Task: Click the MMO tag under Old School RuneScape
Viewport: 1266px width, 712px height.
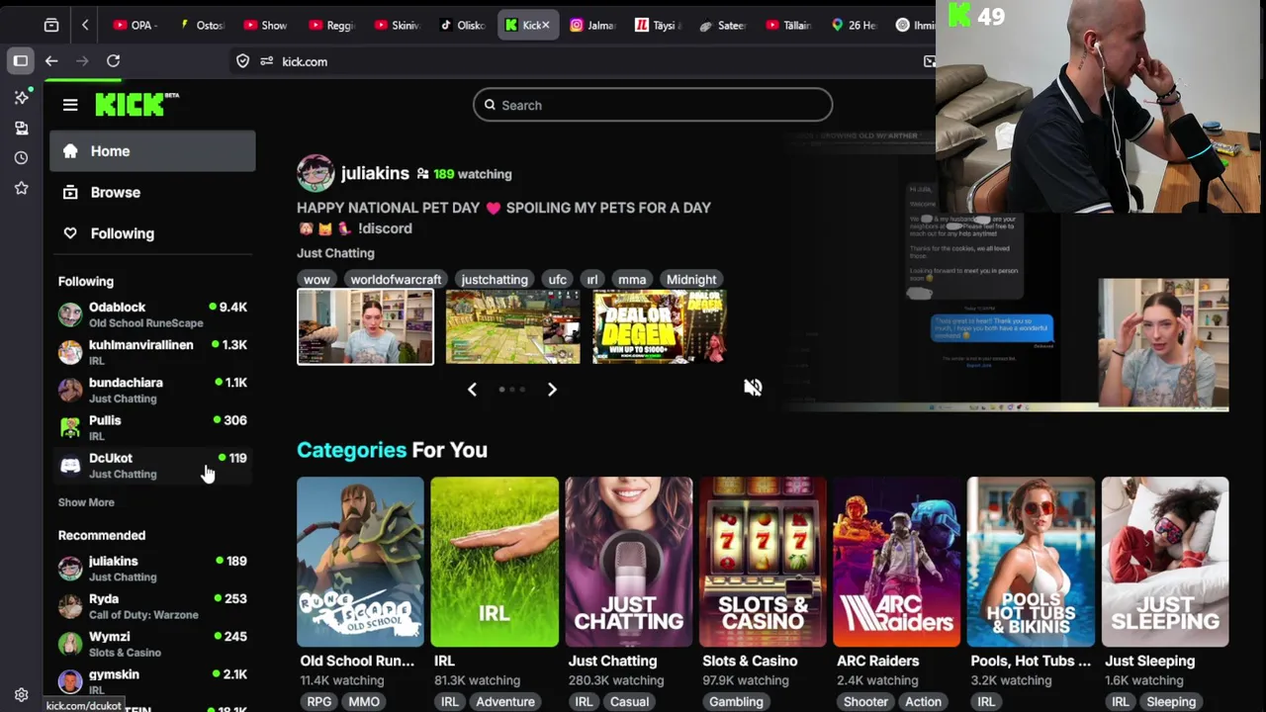Action: [x=364, y=701]
